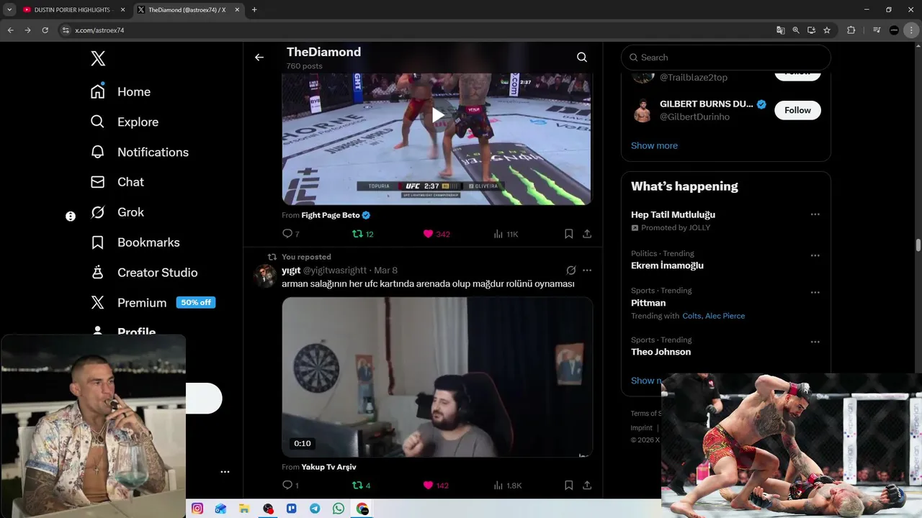Open the Yakup Tv Arşiv source link
The width and height of the screenshot is (922, 518).
[x=328, y=467]
